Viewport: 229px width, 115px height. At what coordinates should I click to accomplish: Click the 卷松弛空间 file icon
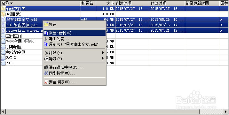click(3, 52)
